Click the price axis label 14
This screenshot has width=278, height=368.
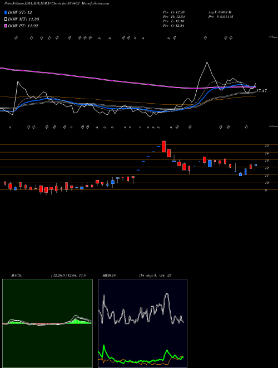click(x=266, y=153)
